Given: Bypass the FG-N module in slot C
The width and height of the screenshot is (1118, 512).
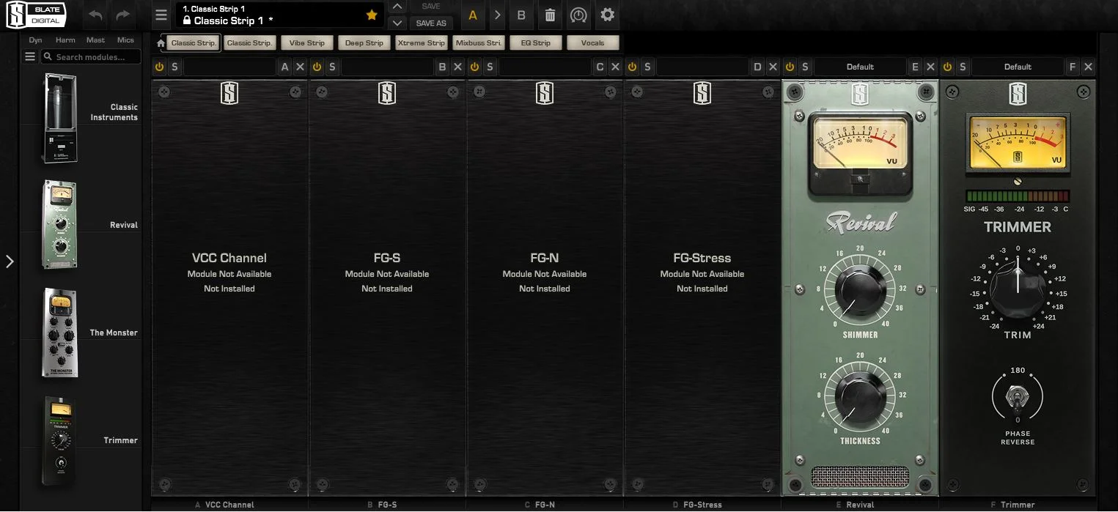Looking at the screenshot, I should (x=474, y=67).
